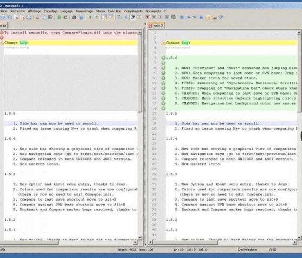Toggle synchronized vertical scrolling
This screenshot has width=302, height=258.
point(105,17)
